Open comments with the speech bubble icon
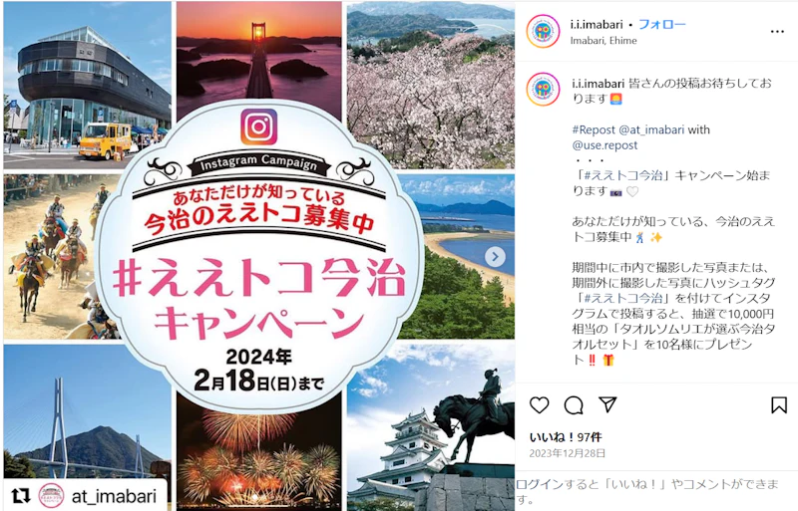The height and width of the screenshot is (511, 798). coord(574,405)
